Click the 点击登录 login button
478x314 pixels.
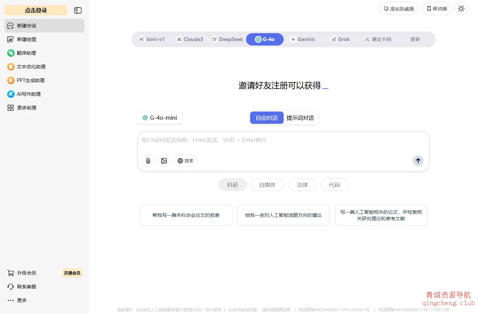tap(36, 10)
